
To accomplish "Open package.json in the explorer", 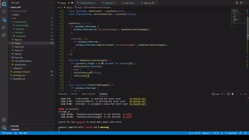I will coord(19,75).
